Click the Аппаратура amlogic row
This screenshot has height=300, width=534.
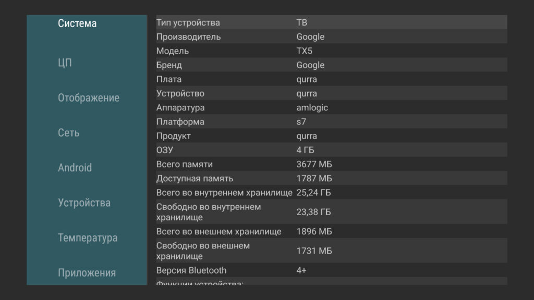pyautogui.click(x=331, y=108)
